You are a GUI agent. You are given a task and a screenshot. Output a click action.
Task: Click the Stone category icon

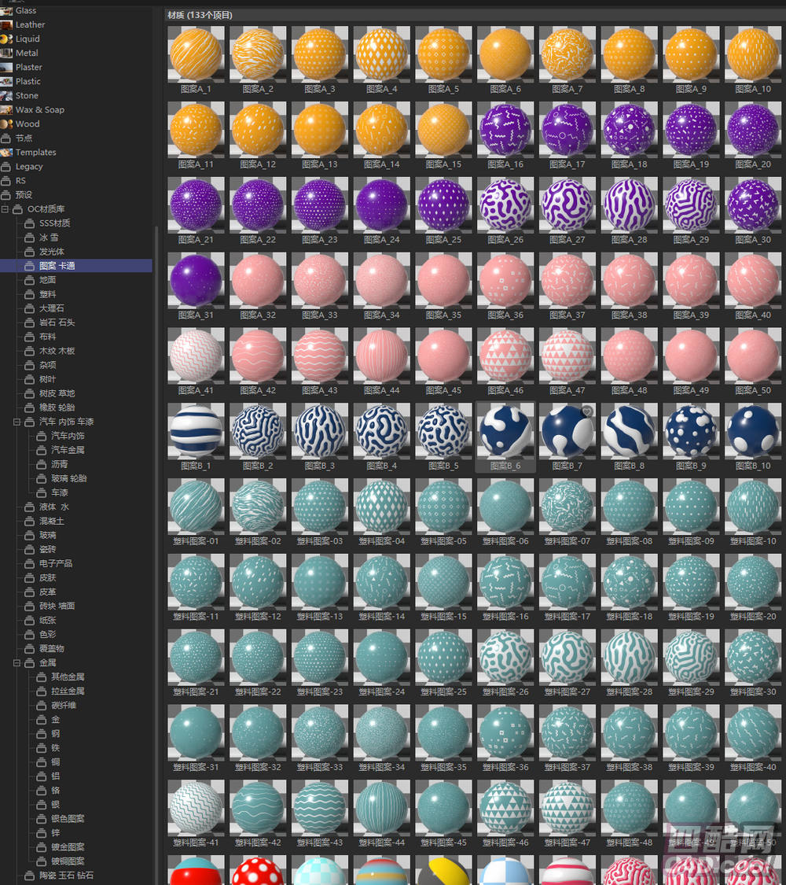[x=6, y=95]
